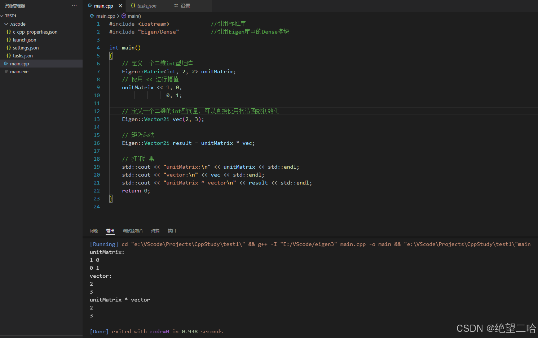The width and height of the screenshot is (538, 338).
Task: Click the explorer more actions ellipsis
Action: (74, 5)
